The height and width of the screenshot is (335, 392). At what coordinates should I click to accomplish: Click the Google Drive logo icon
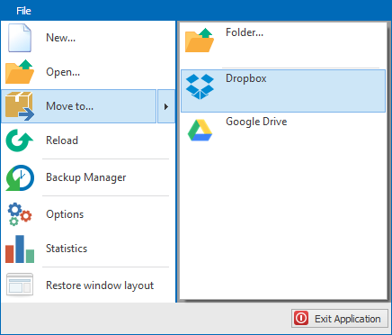click(x=200, y=130)
